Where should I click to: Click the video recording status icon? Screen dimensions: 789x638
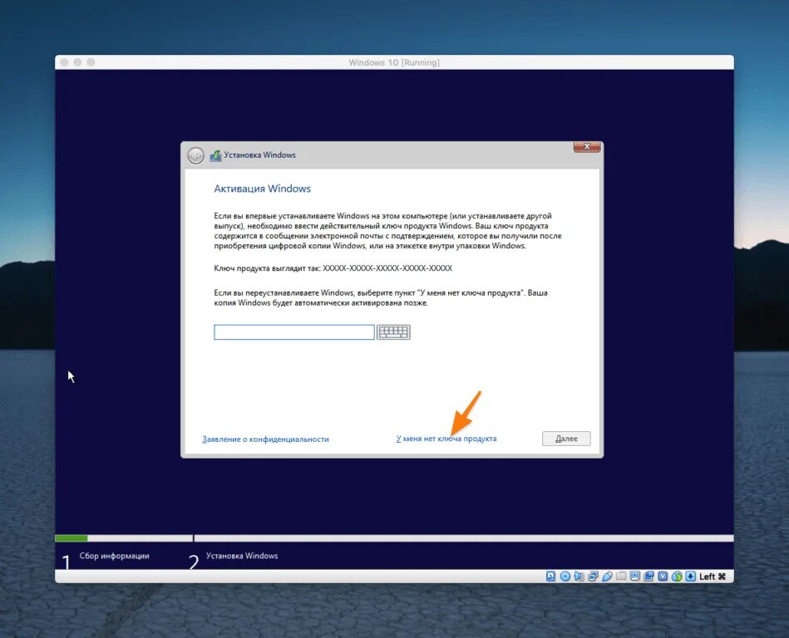coord(648,577)
